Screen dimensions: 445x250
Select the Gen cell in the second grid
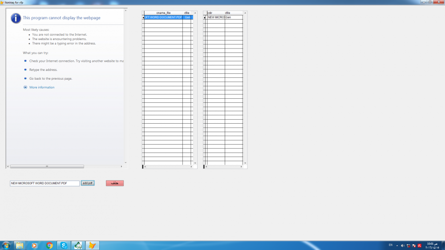[x=234, y=17]
